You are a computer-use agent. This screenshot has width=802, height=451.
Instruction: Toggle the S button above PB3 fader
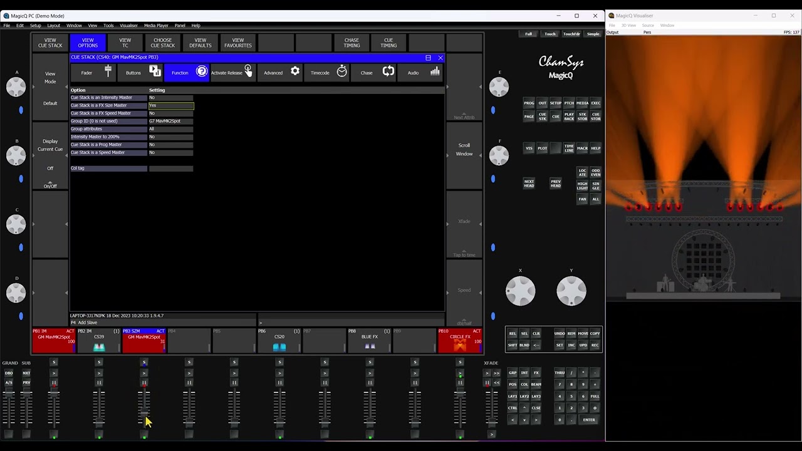click(144, 362)
